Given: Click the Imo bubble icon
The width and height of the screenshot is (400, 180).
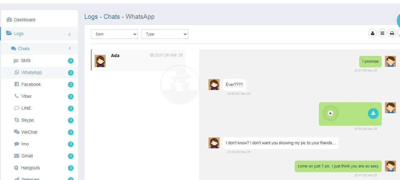Looking at the screenshot, I should [17, 144].
